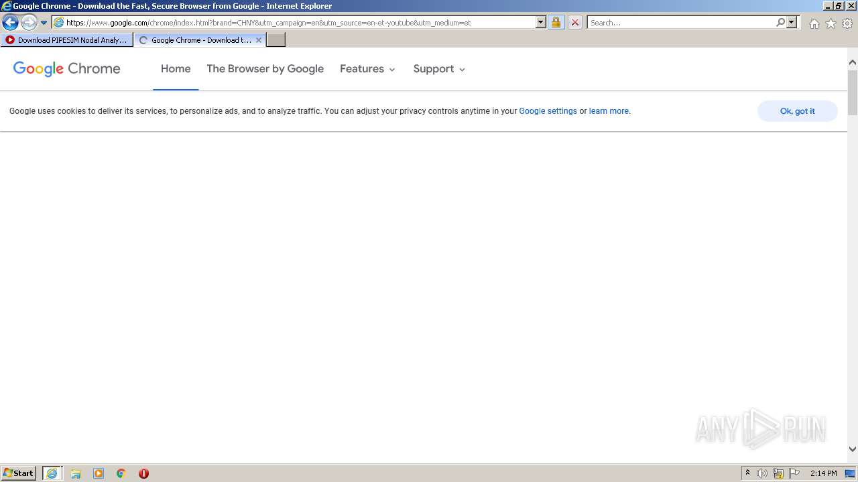Select Internet Explorer in the taskbar
The image size is (858, 482).
pyautogui.click(x=52, y=473)
